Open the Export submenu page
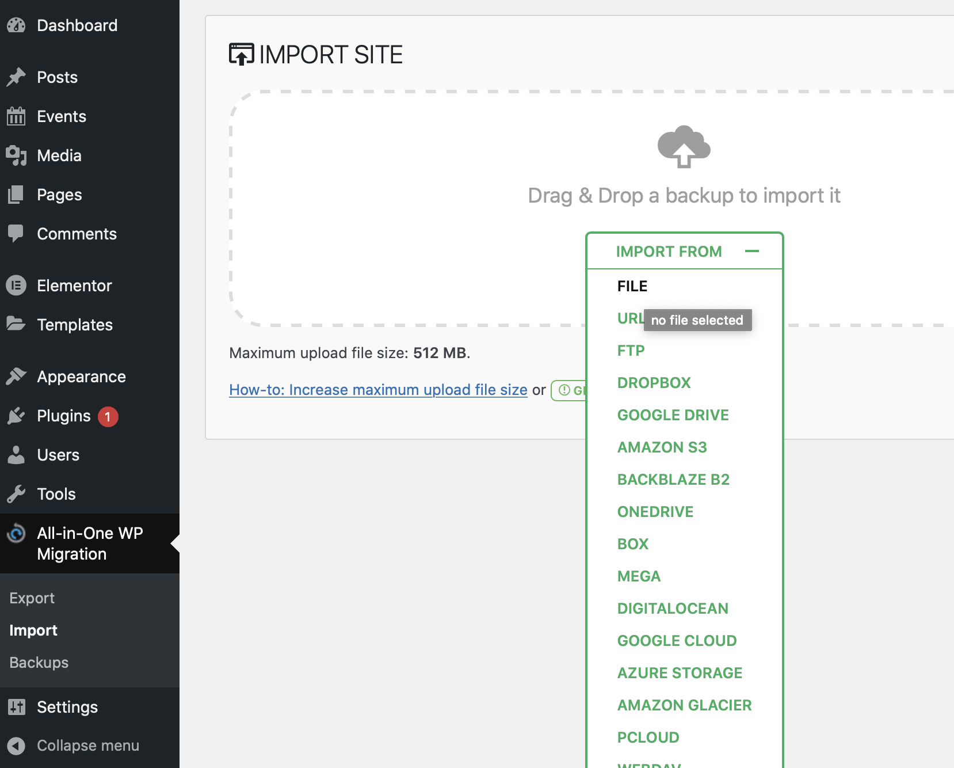Viewport: 954px width, 768px height. coord(32,598)
